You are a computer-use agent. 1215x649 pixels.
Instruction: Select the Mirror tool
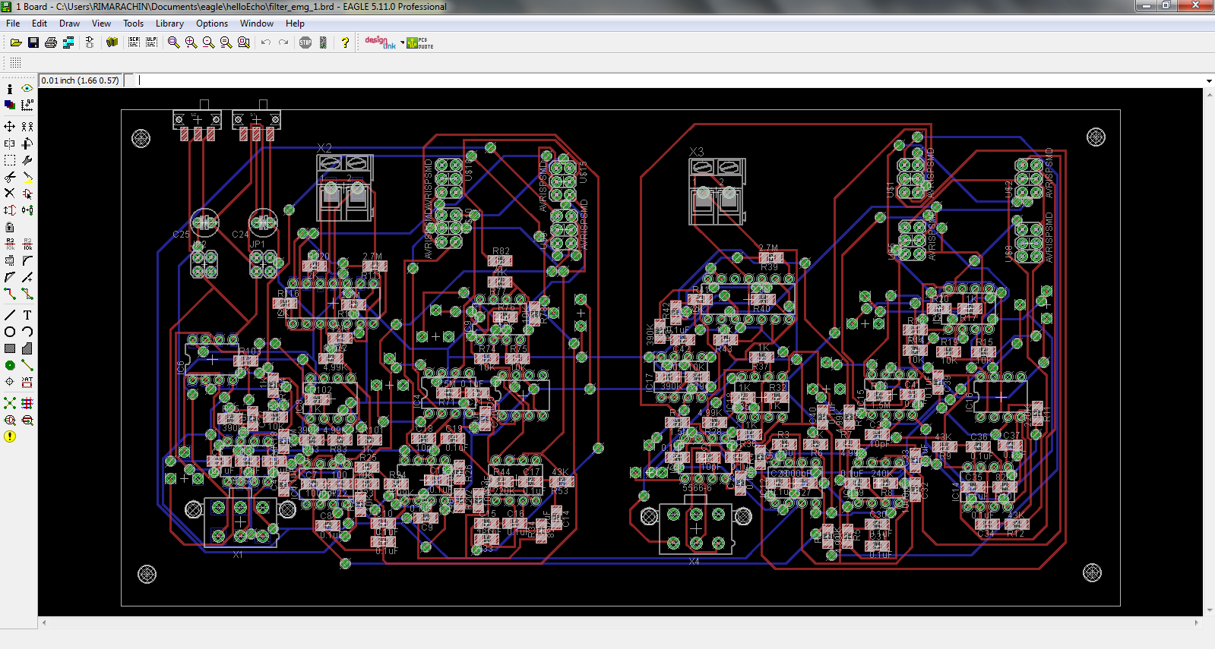(x=10, y=143)
